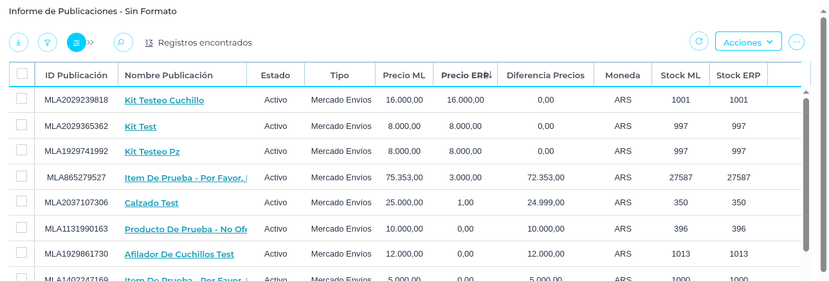The width and height of the screenshot is (829, 281).
Task: Open the Kit Test publication link
Action: pyautogui.click(x=140, y=126)
